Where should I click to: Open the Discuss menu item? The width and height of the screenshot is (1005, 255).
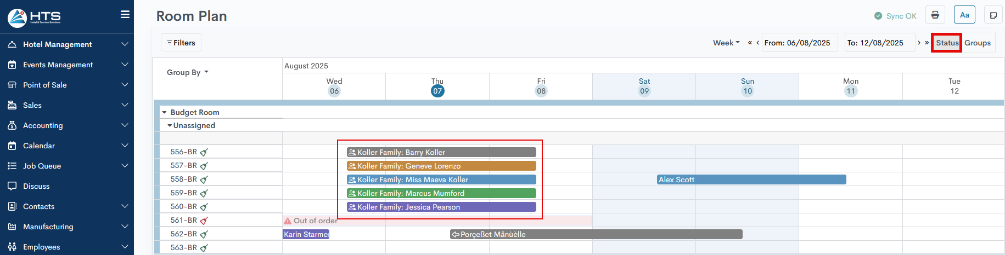tap(36, 186)
